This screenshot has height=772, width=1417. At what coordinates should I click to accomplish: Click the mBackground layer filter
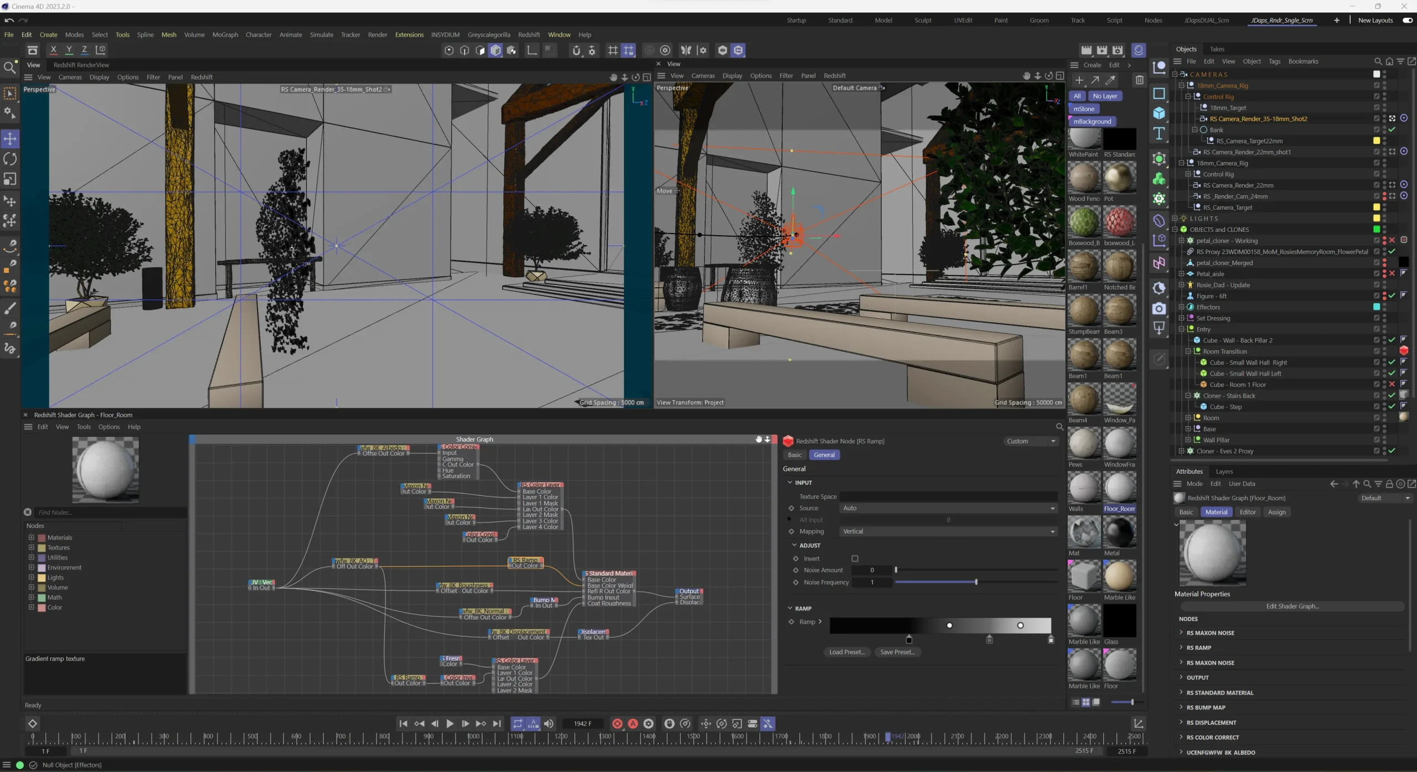pos(1093,122)
